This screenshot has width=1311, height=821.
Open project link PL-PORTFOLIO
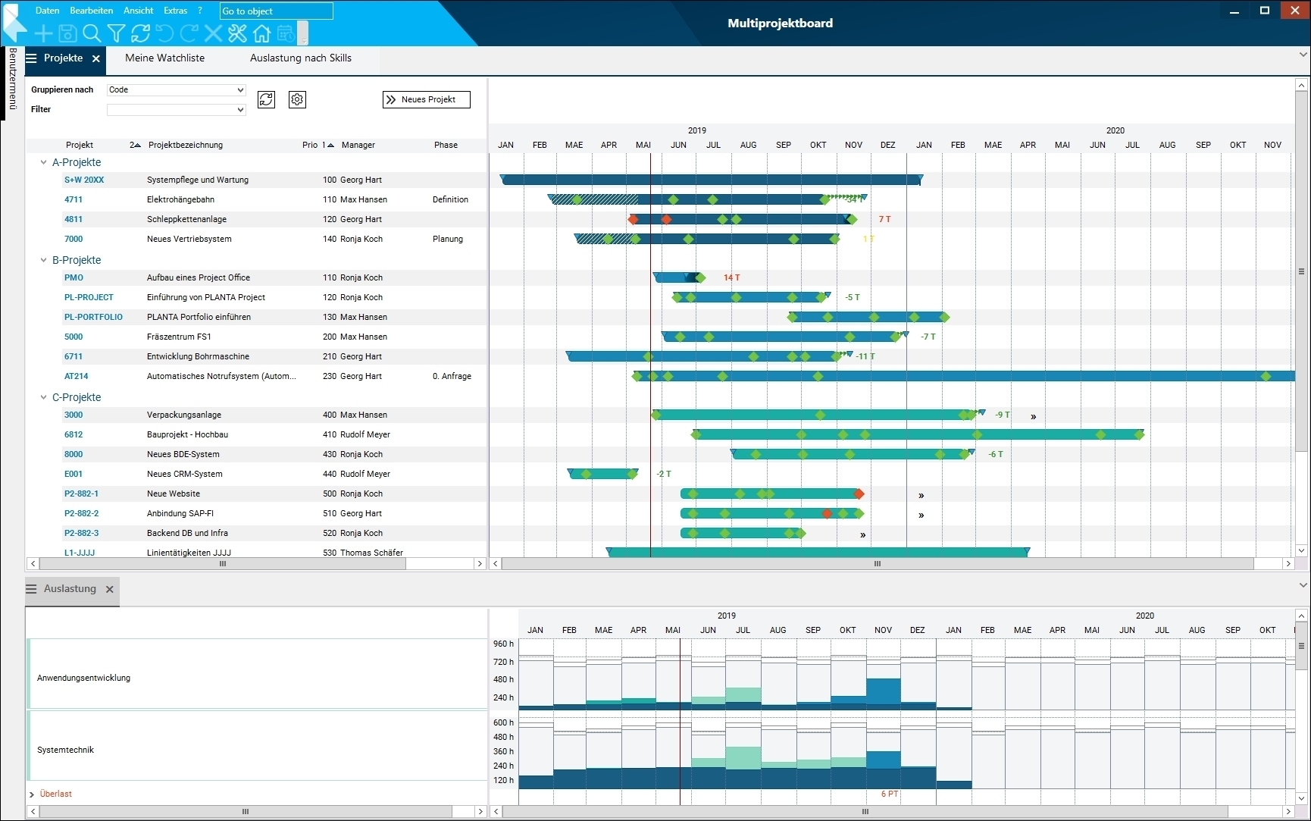point(93,317)
